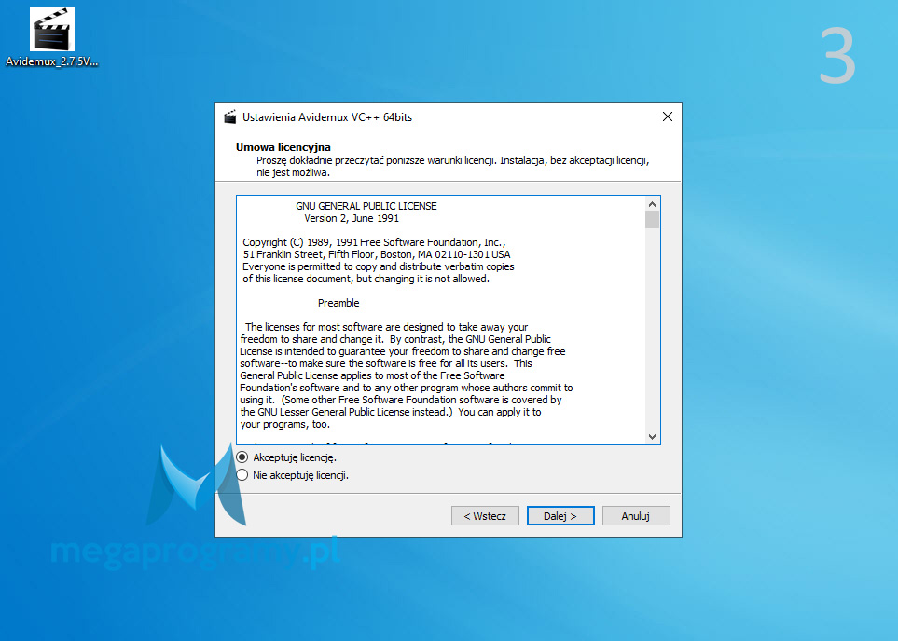Click 'nie jest możliwa.' instruction line
The width and height of the screenshot is (898, 641).
tap(293, 172)
